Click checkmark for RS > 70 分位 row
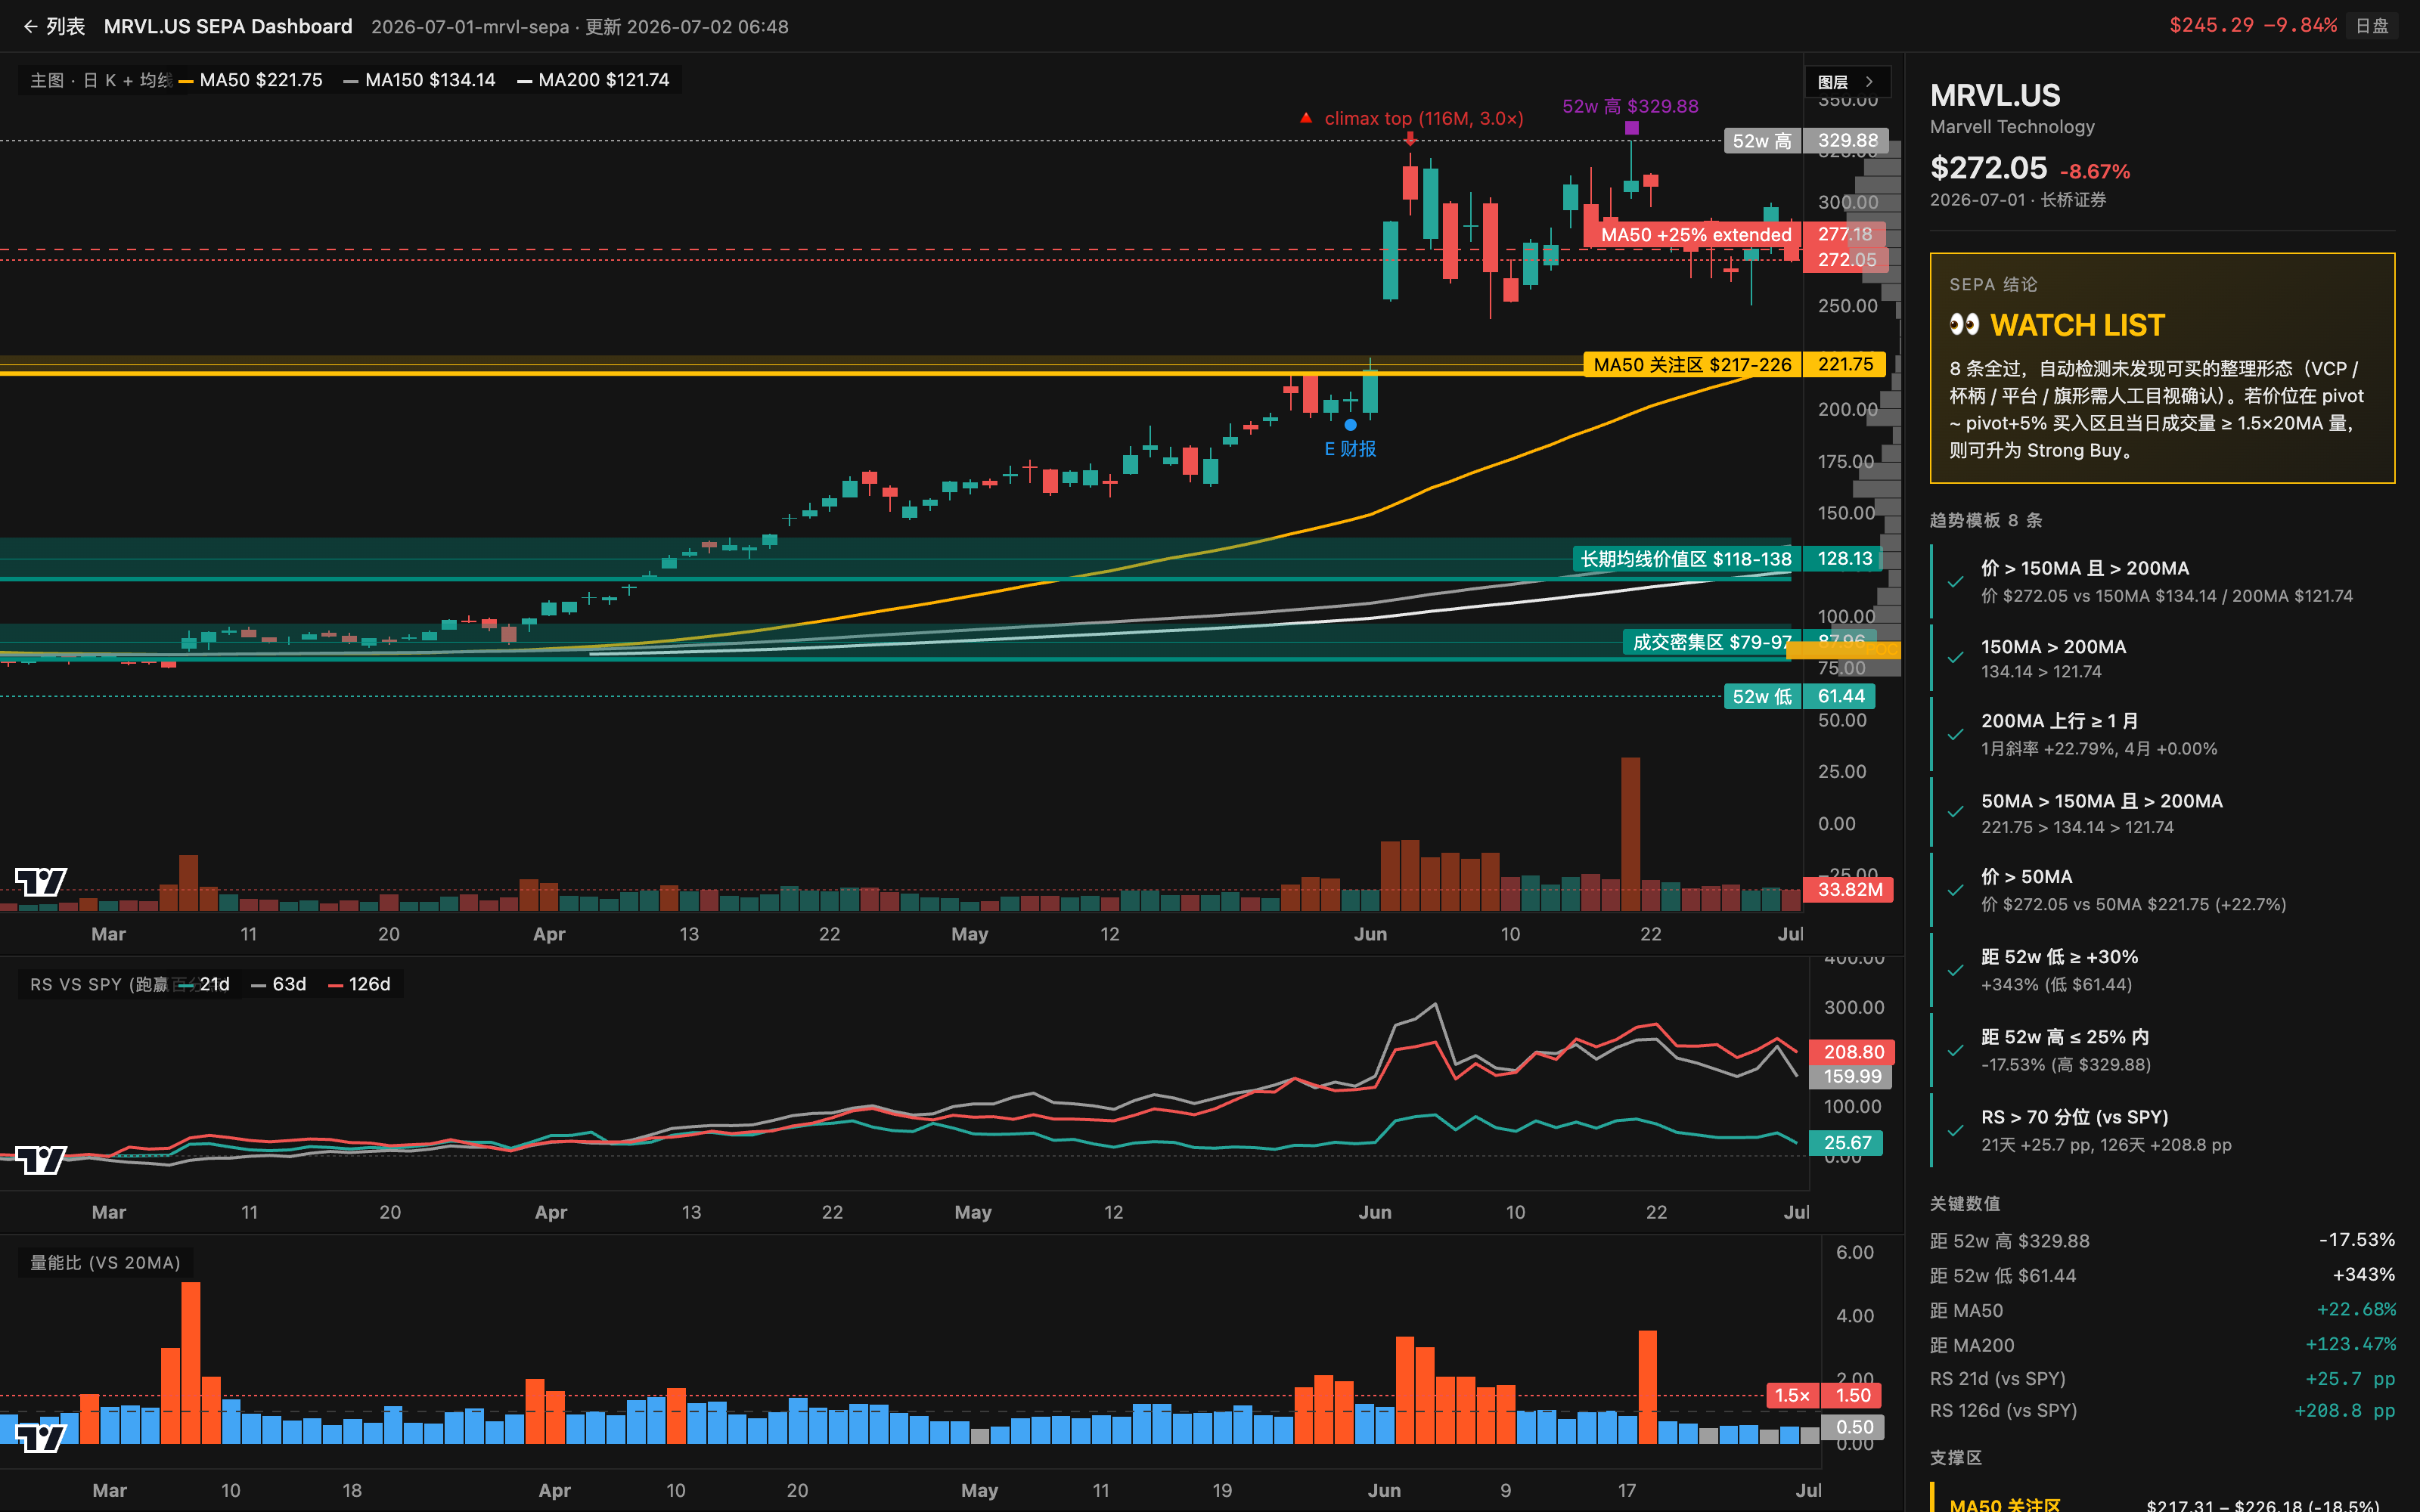The width and height of the screenshot is (2420, 1512). 1956,1130
